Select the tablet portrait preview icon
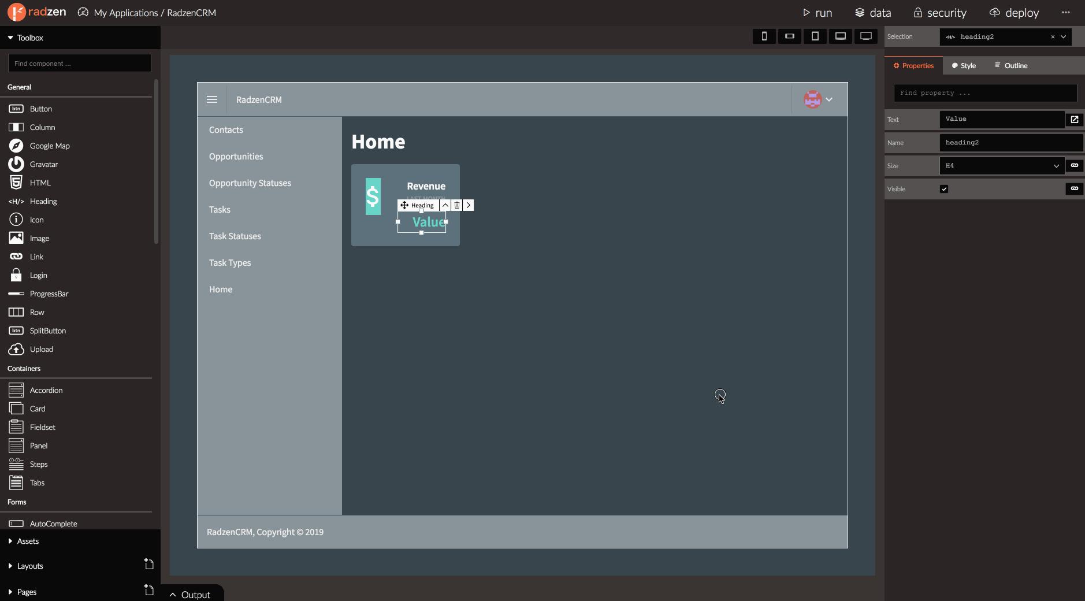The height and width of the screenshot is (601, 1085). coord(815,36)
